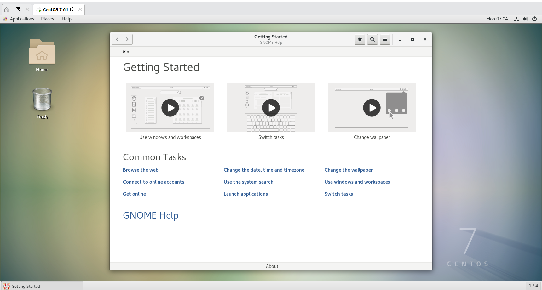Click the volume speaker icon
The height and width of the screenshot is (290, 542).
pyautogui.click(x=525, y=19)
